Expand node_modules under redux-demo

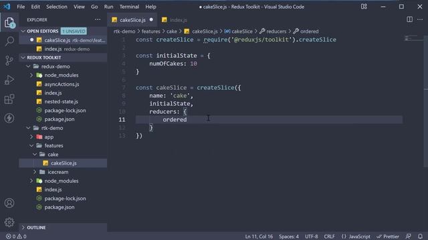pyautogui.click(x=31, y=75)
